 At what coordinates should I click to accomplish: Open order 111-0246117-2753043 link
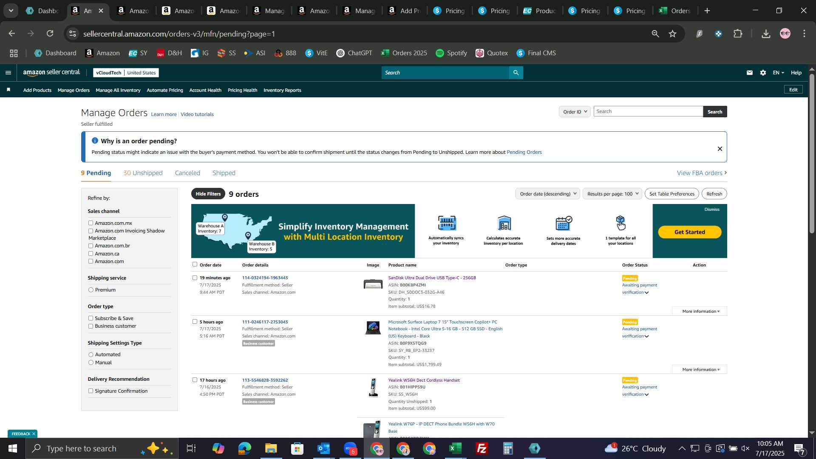[265, 322]
